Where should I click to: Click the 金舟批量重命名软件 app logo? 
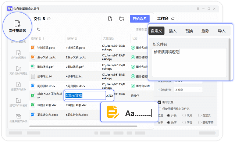tap(10, 9)
